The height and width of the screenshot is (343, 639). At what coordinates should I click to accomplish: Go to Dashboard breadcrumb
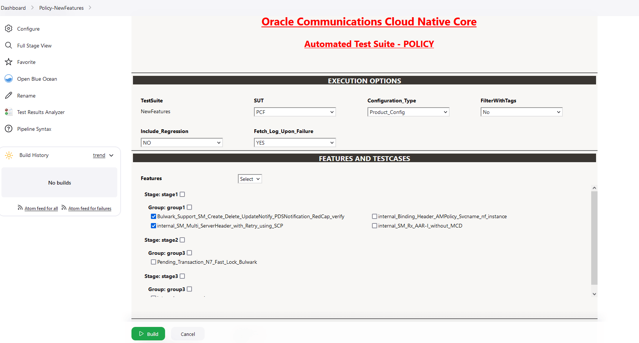coord(13,8)
